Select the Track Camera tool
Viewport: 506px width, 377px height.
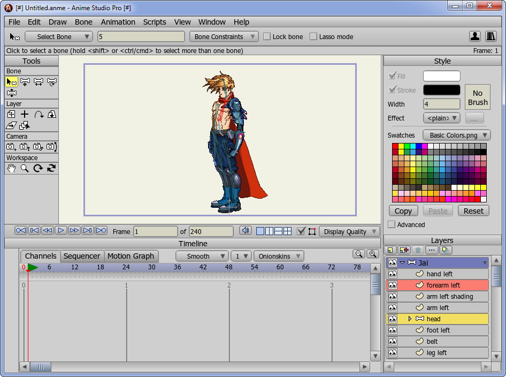click(x=11, y=147)
